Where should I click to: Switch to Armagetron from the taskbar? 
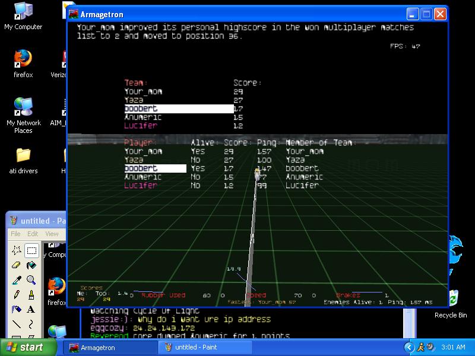[x=110, y=348]
